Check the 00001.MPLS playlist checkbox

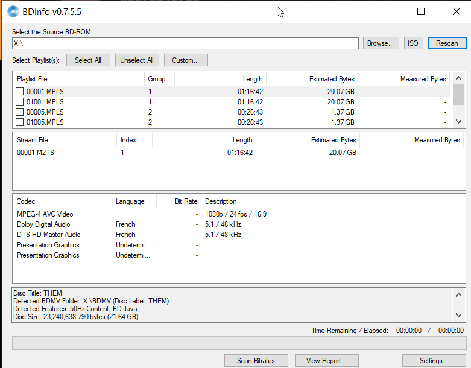[x=19, y=91]
